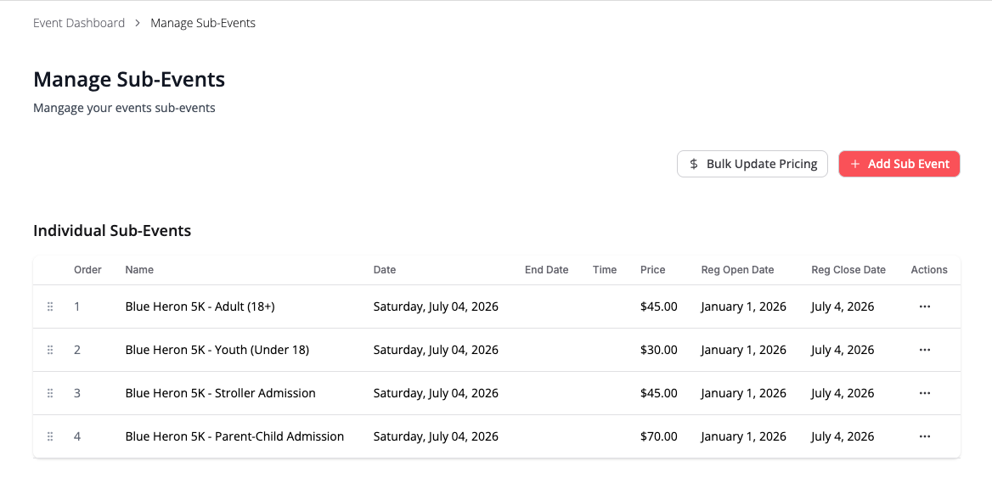Image resolution: width=992 pixels, height=478 pixels.
Task: Select Blue Heron 5K - Stroller Admission name
Action: (220, 393)
